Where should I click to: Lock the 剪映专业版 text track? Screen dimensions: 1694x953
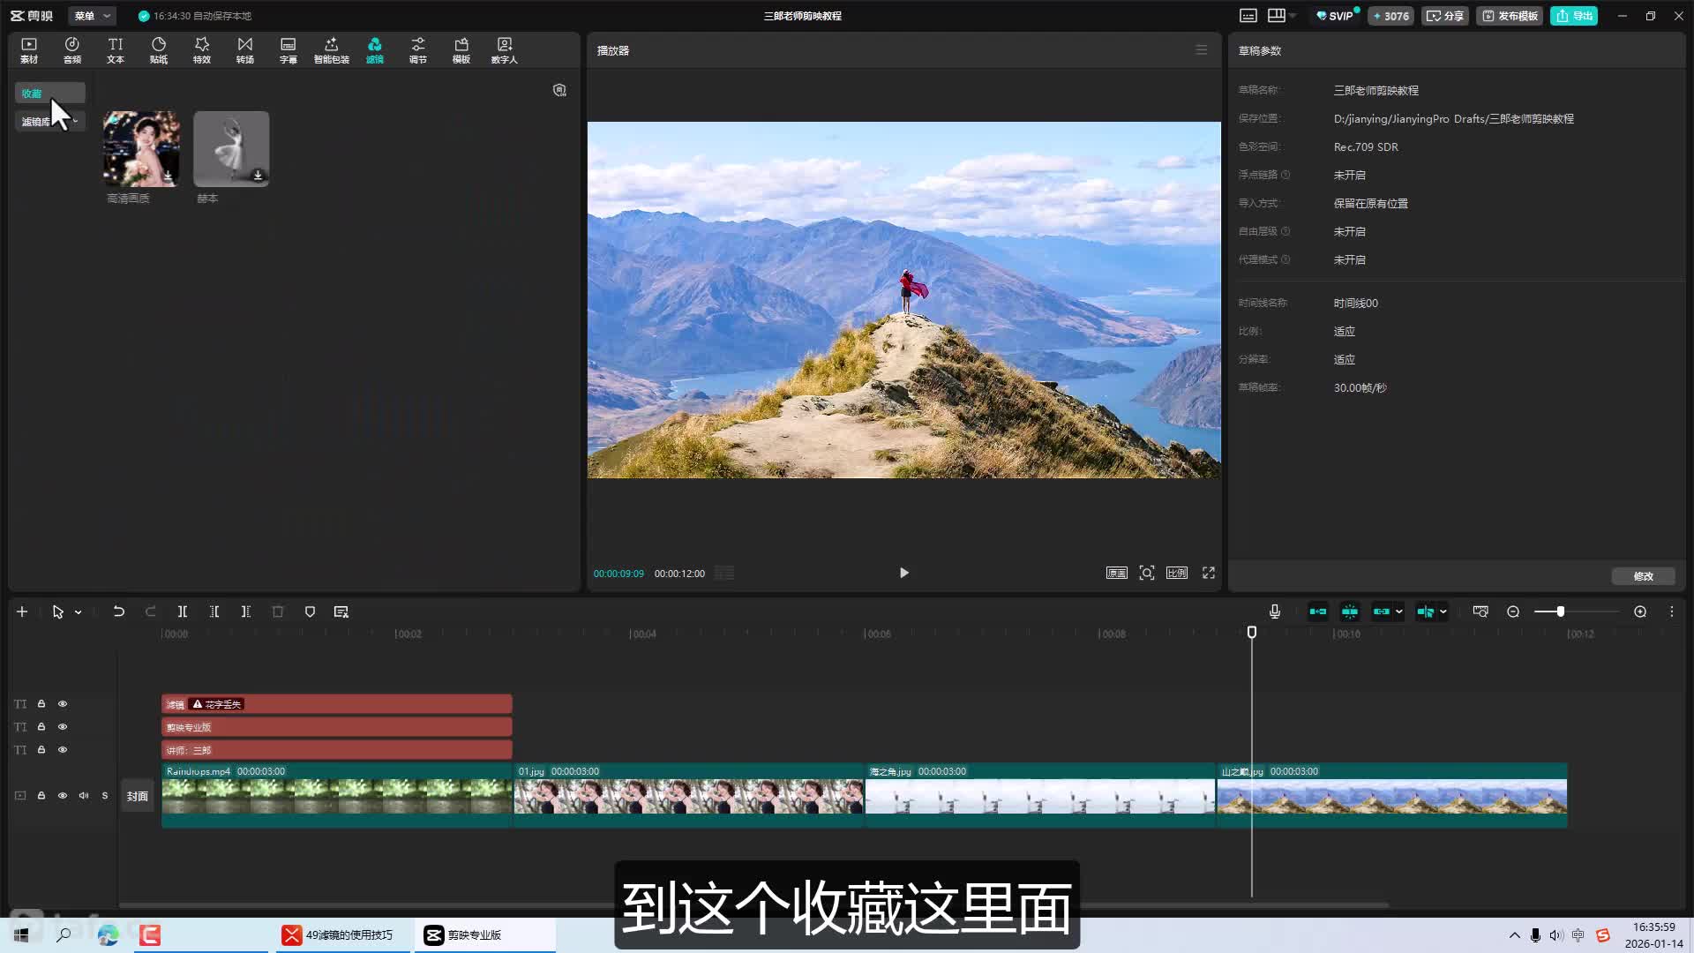coord(41,726)
